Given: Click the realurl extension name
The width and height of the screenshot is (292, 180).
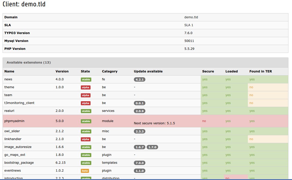Looking at the screenshot, I should [9, 111].
